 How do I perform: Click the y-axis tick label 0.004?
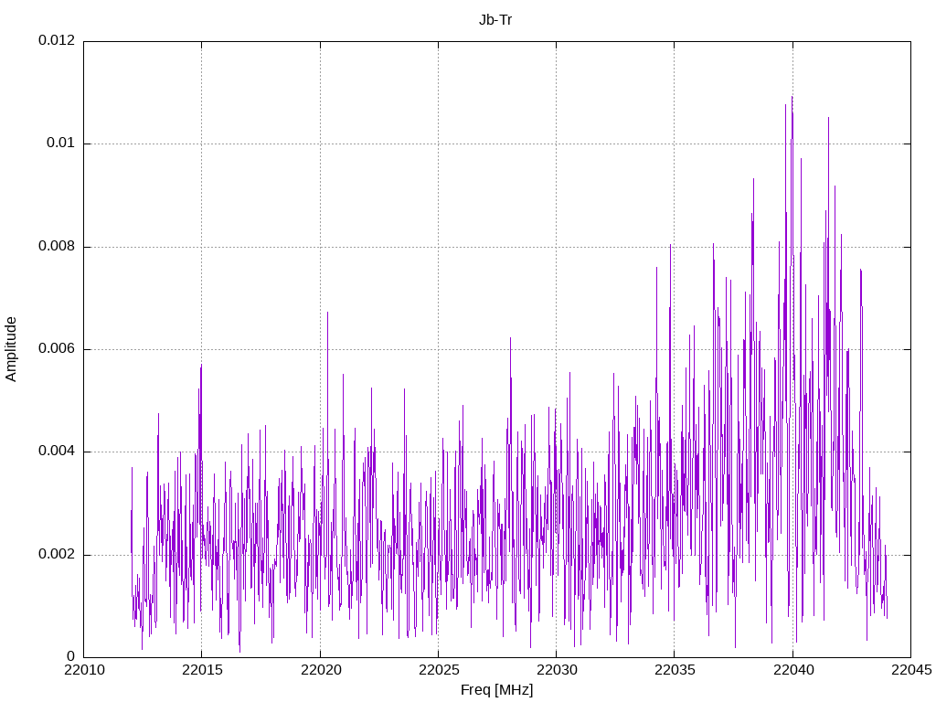pos(57,452)
